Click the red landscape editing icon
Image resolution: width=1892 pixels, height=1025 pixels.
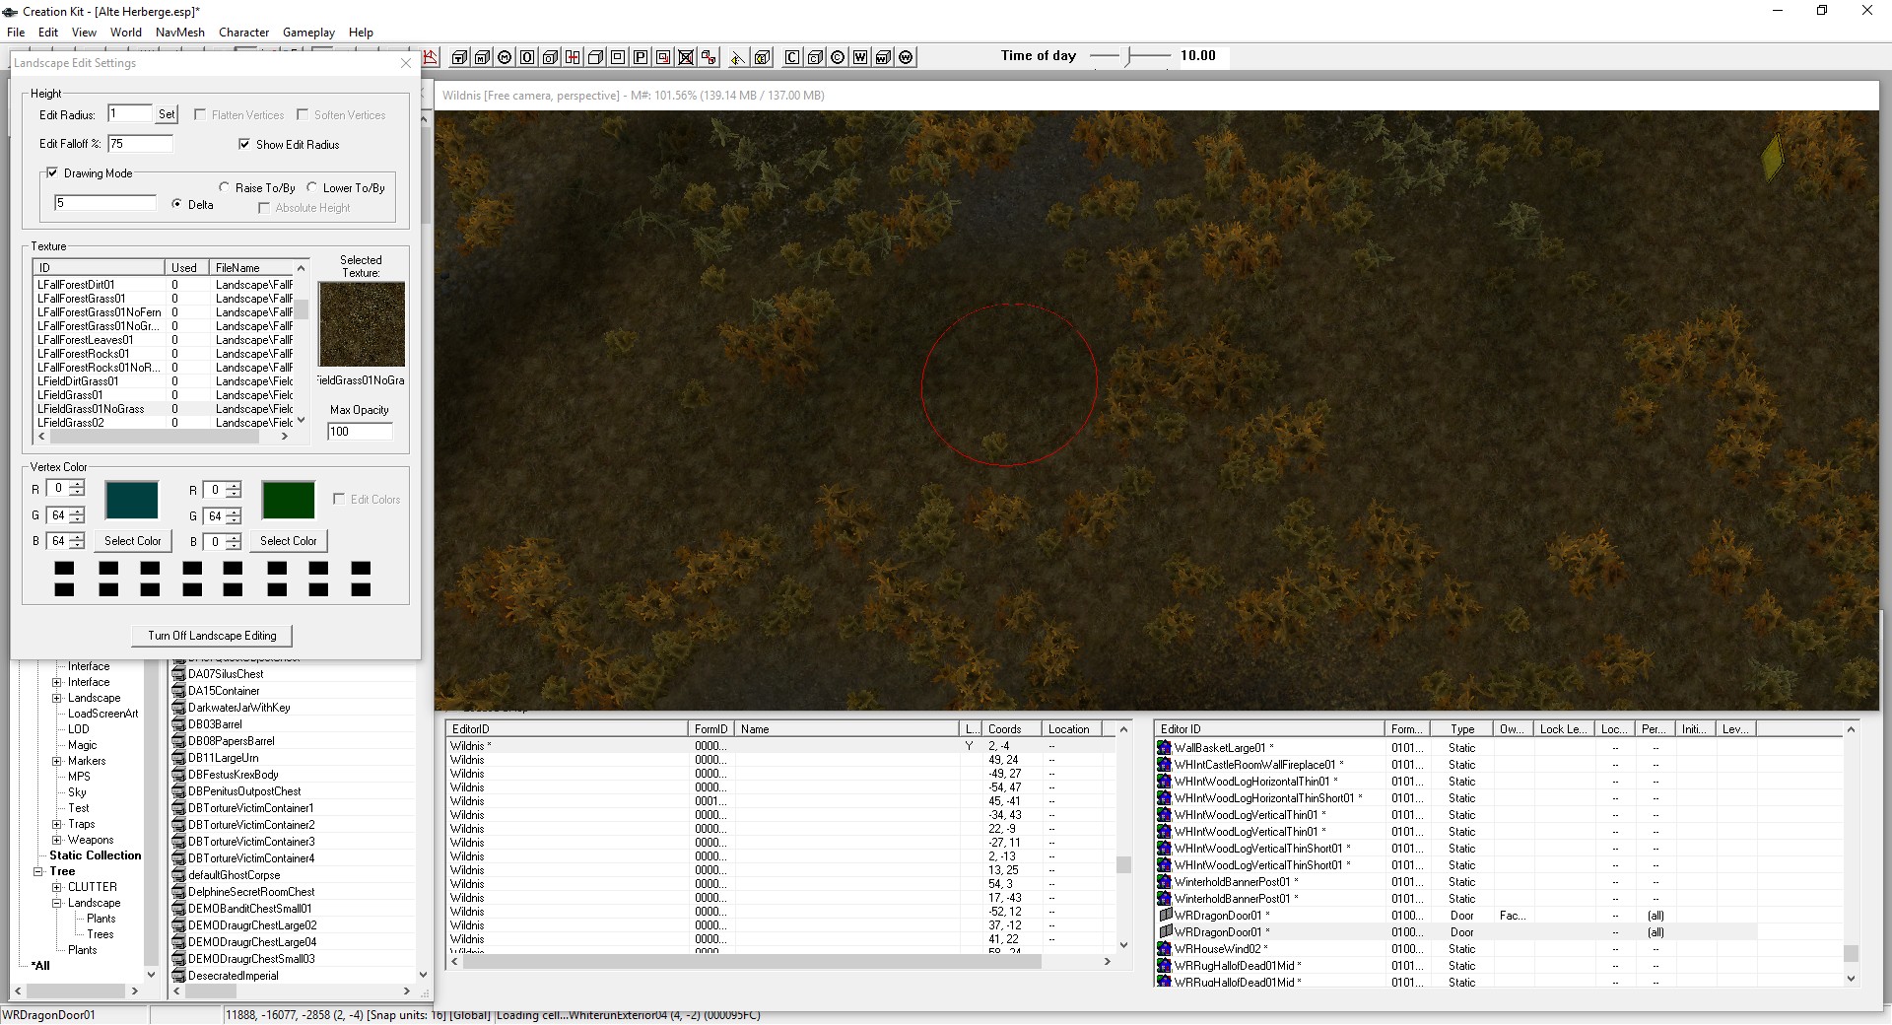(430, 57)
